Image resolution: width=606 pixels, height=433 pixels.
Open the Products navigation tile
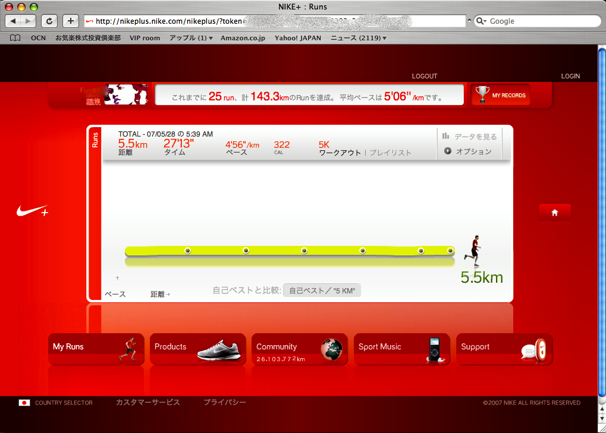(198, 349)
